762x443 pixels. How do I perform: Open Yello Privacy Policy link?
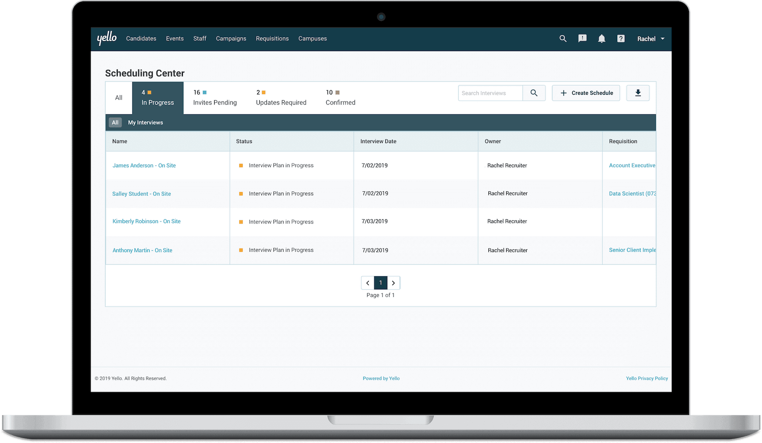tap(647, 378)
